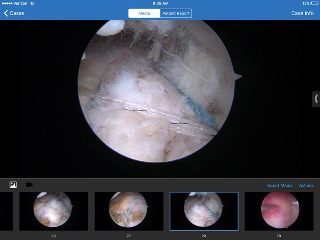Tap Import Media link

tap(279, 185)
